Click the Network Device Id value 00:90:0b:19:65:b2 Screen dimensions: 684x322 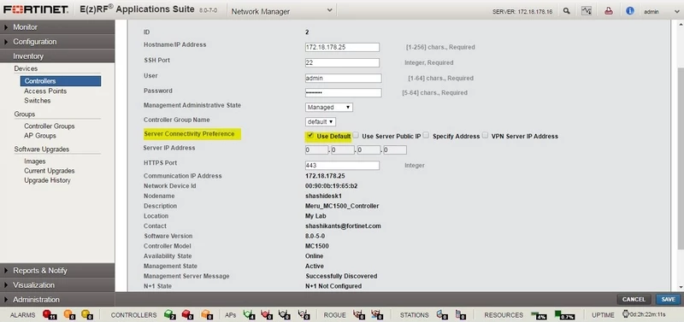coord(331,186)
